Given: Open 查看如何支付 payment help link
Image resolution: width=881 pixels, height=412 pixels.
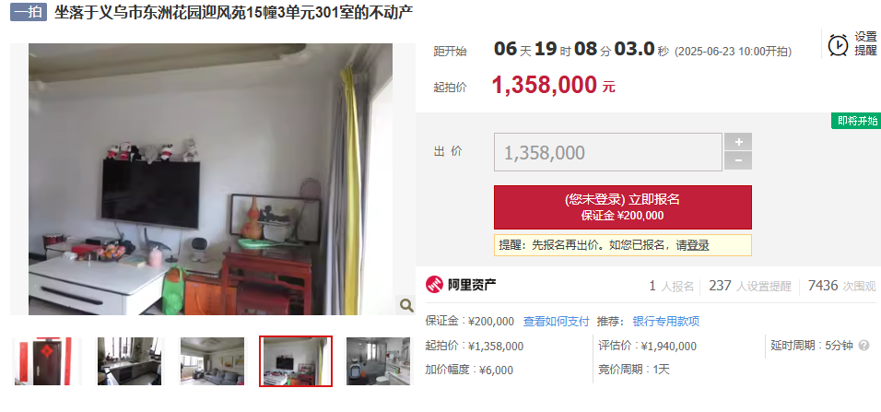Looking at the screenshot, I should (x=557, y=322).
